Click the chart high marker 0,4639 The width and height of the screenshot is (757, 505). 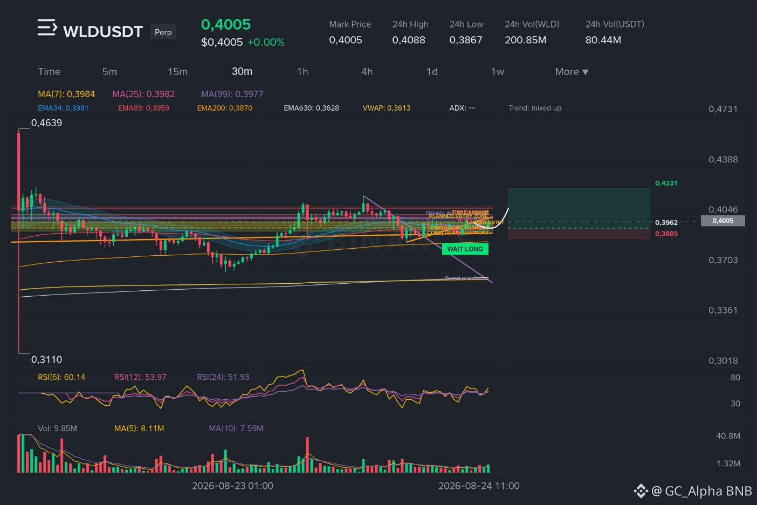click(x=46, y=123)
